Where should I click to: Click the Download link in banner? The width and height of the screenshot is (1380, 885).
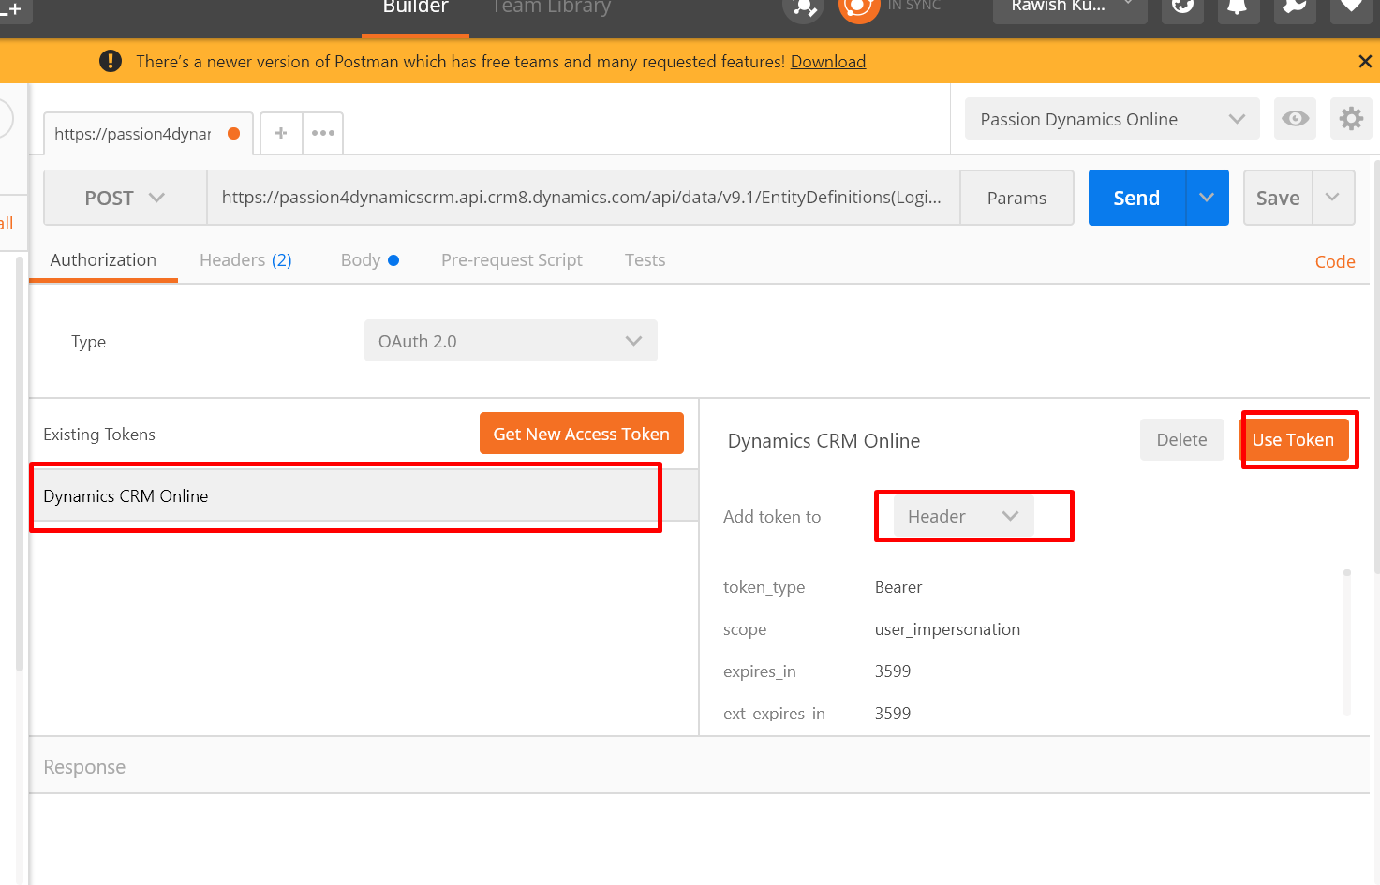pyautogui.click(x=827, y=62)
